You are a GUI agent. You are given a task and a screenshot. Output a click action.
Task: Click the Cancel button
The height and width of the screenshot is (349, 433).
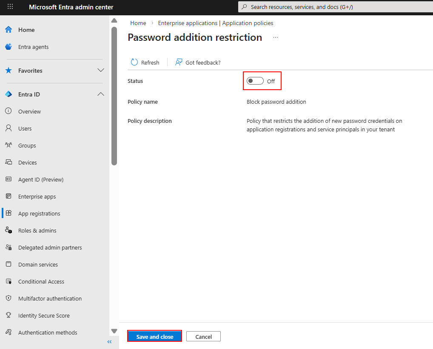[x=203, y=336]
